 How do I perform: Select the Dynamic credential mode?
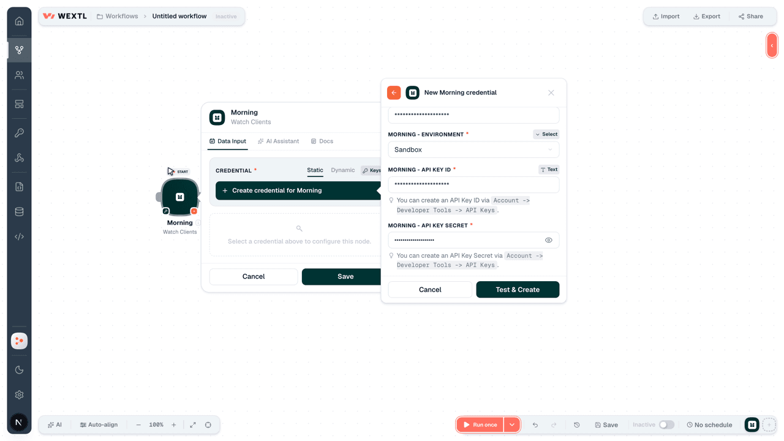pos(342,170)
